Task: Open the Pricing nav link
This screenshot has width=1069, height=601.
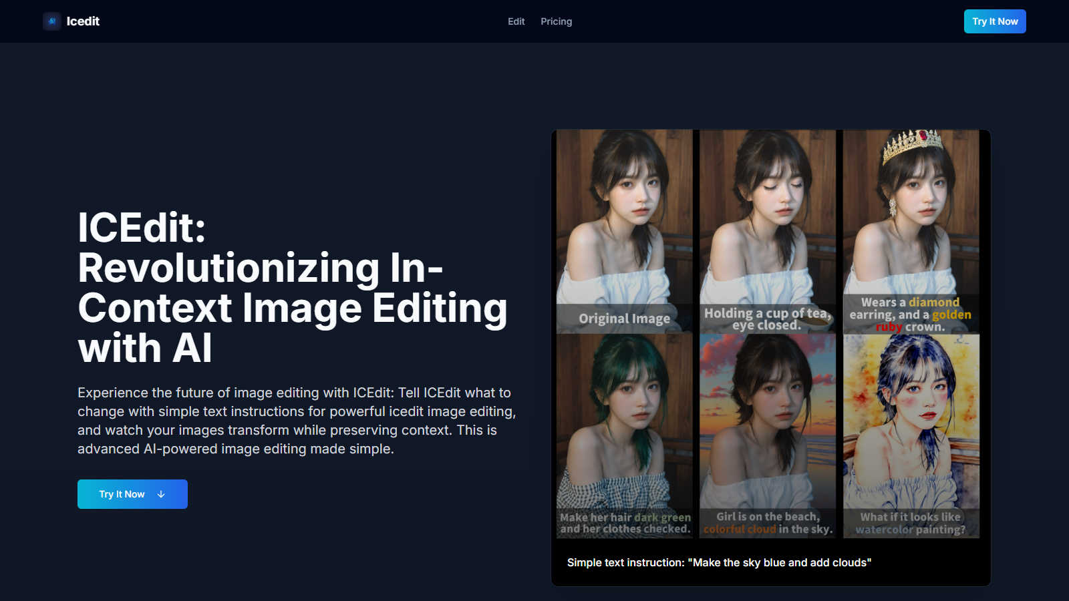Action: [556, 21]
